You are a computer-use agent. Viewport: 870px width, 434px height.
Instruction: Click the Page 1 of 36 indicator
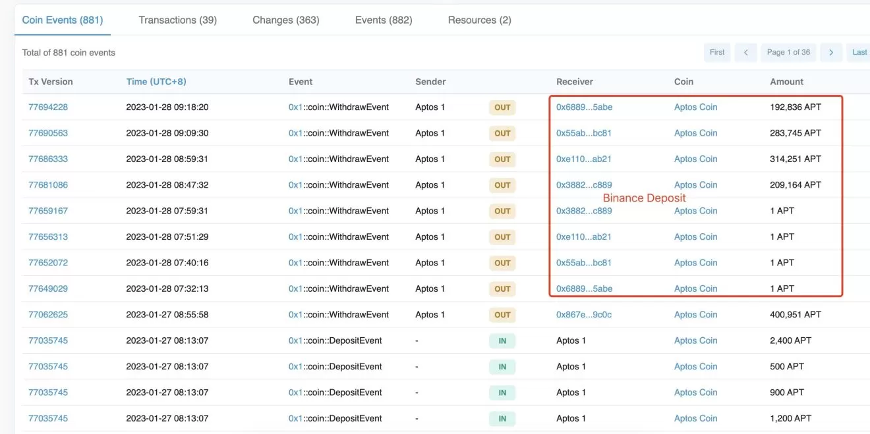point(788,53)
